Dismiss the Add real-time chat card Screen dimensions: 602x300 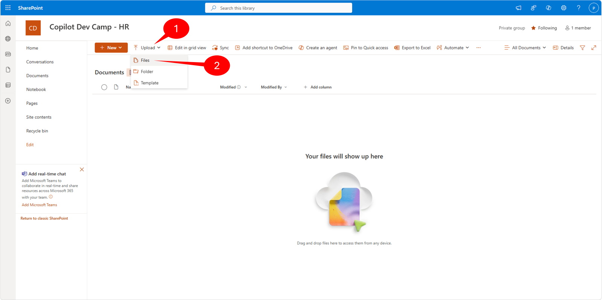(82, 169)
